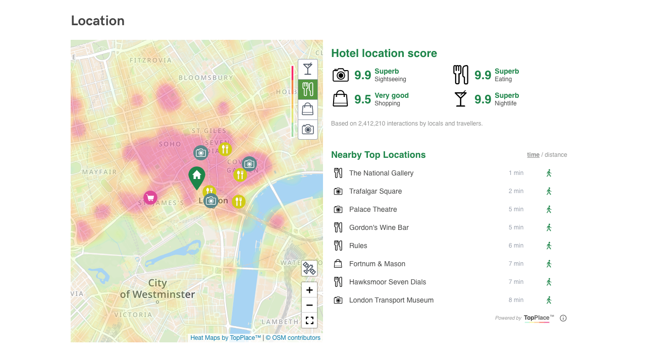Select Hawksmoor Seven Dials in nearby list
The width and height of the screenshot is (646, 361).
tap(388, 282)
